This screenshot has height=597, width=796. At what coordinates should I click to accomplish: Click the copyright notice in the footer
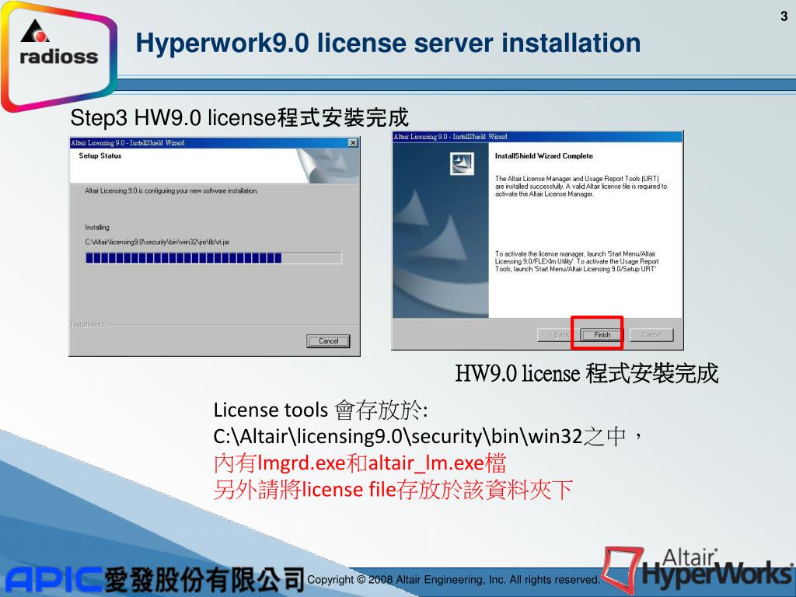point(453,579)
